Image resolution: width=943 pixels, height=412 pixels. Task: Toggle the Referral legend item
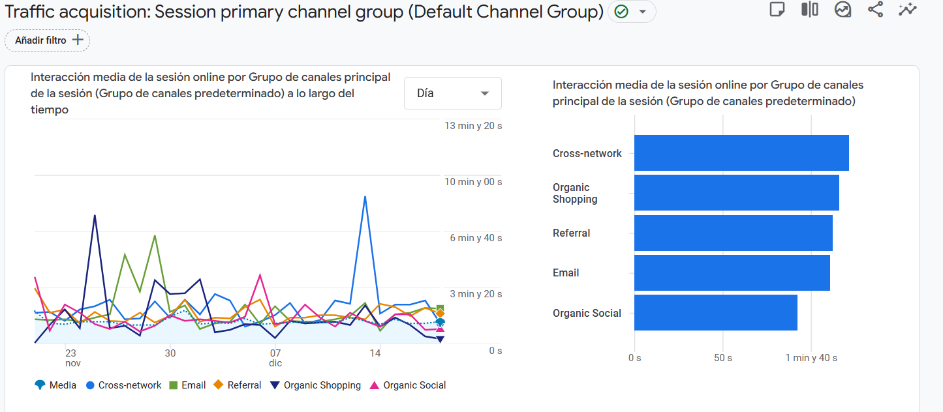pos(238,385)
